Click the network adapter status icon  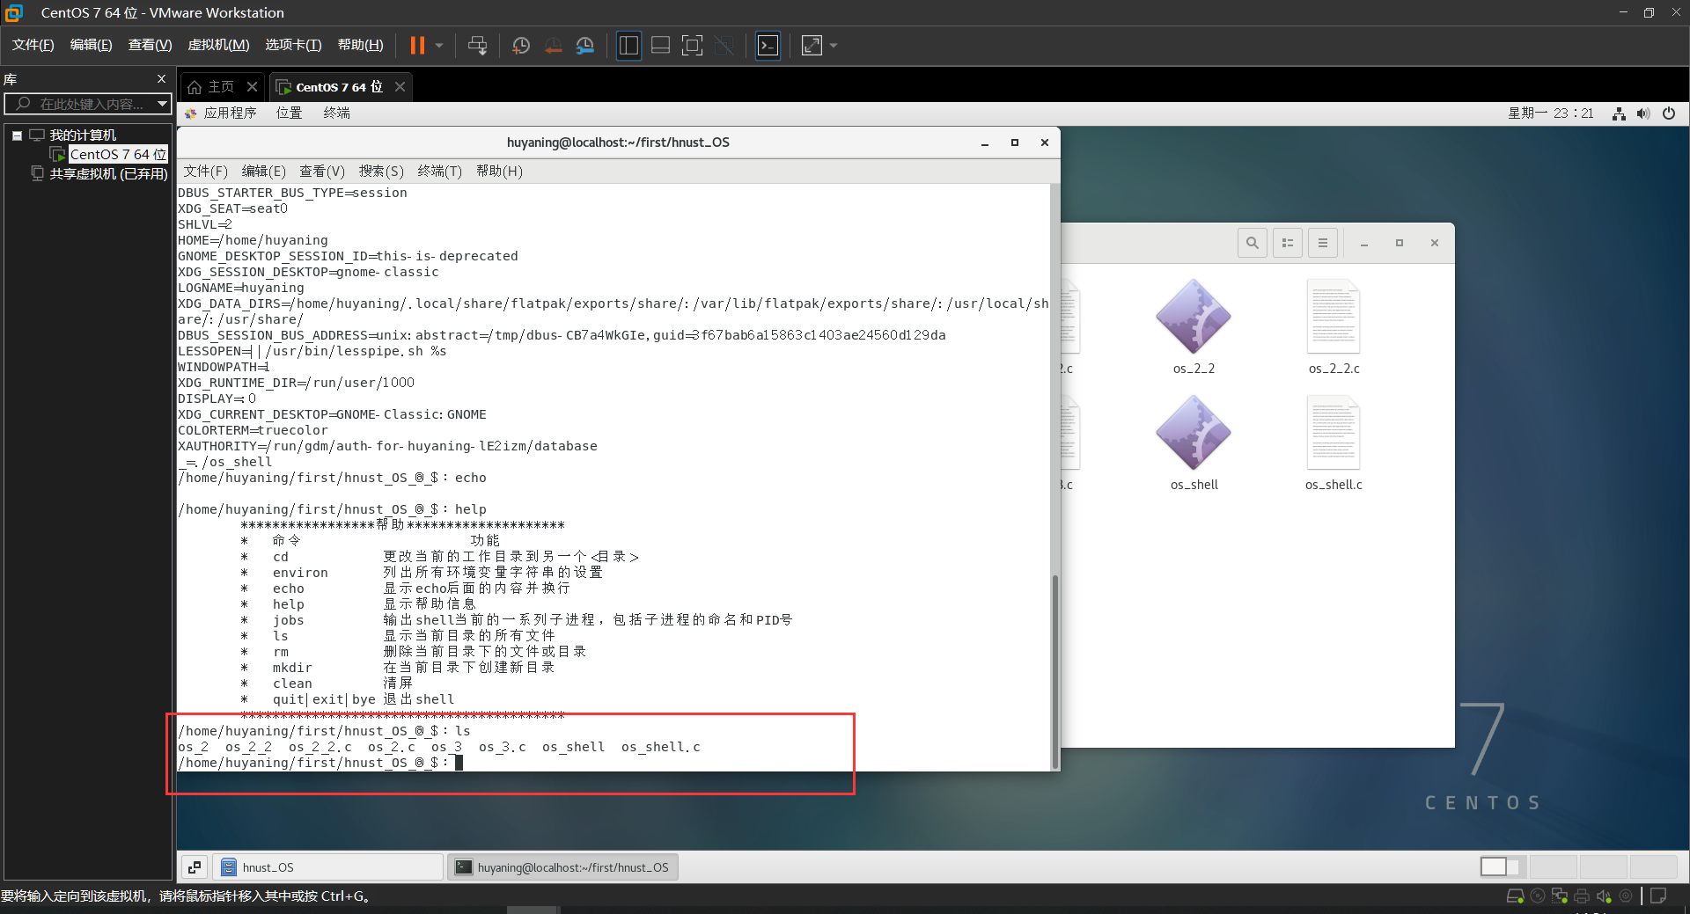point(1560,896)
